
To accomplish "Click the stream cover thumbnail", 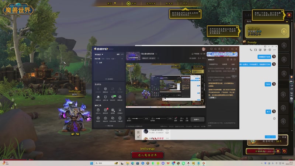I will [133, 56].
